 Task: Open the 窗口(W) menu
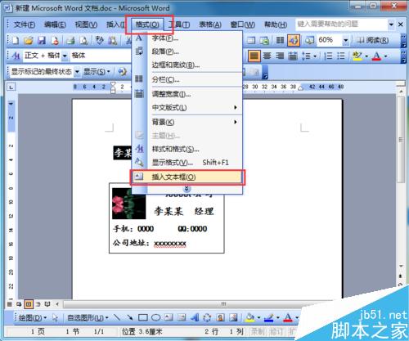pos(243,25)
